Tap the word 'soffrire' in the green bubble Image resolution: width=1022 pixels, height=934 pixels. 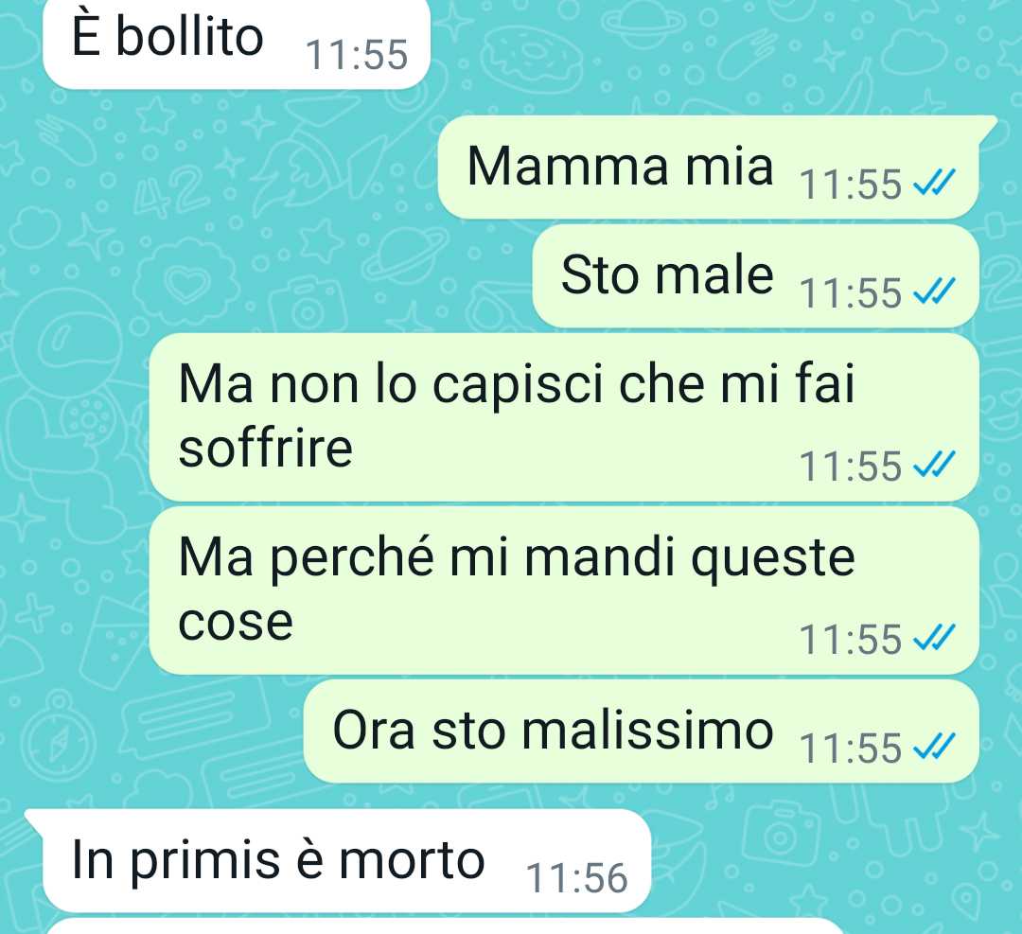265,448
